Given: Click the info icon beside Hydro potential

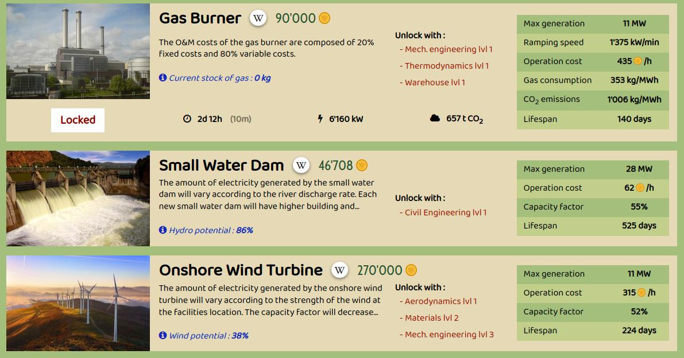Looking at the screenshot, I should coord(163,230).
